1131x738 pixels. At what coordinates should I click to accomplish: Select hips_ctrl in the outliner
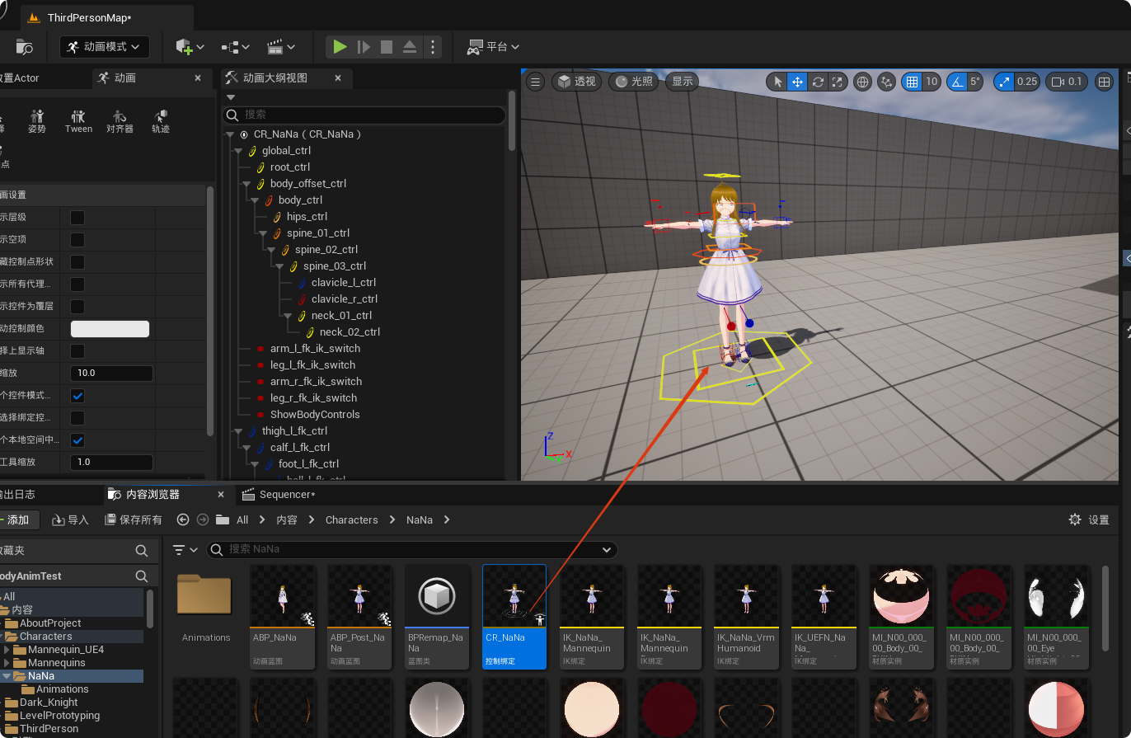coord(307,217)
